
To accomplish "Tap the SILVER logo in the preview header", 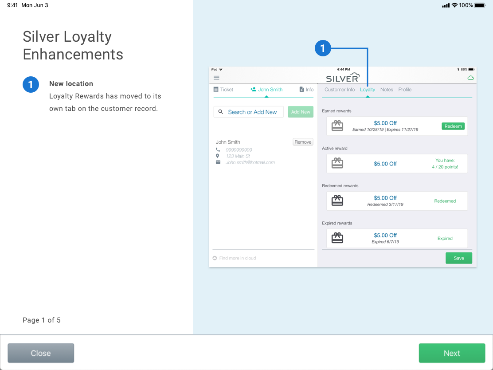I will click(x=343, y=77).
